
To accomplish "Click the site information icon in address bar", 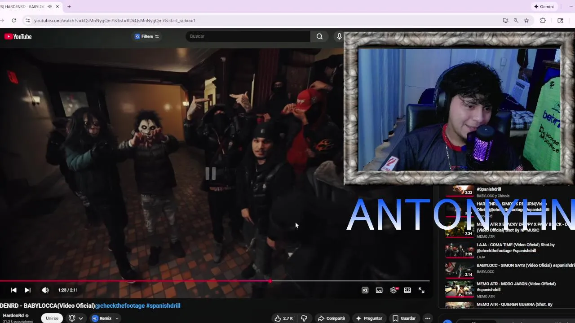I will (27, 21).
